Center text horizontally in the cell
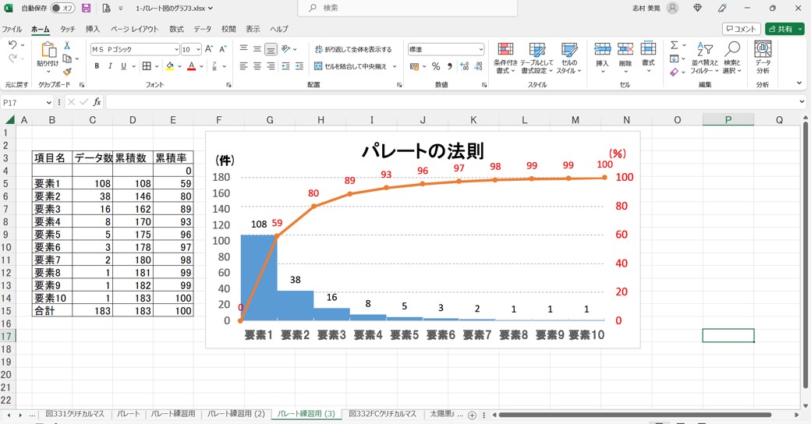The height and width of the screenshot is (424, 811). pyautogui.click(x=257, y=66)
